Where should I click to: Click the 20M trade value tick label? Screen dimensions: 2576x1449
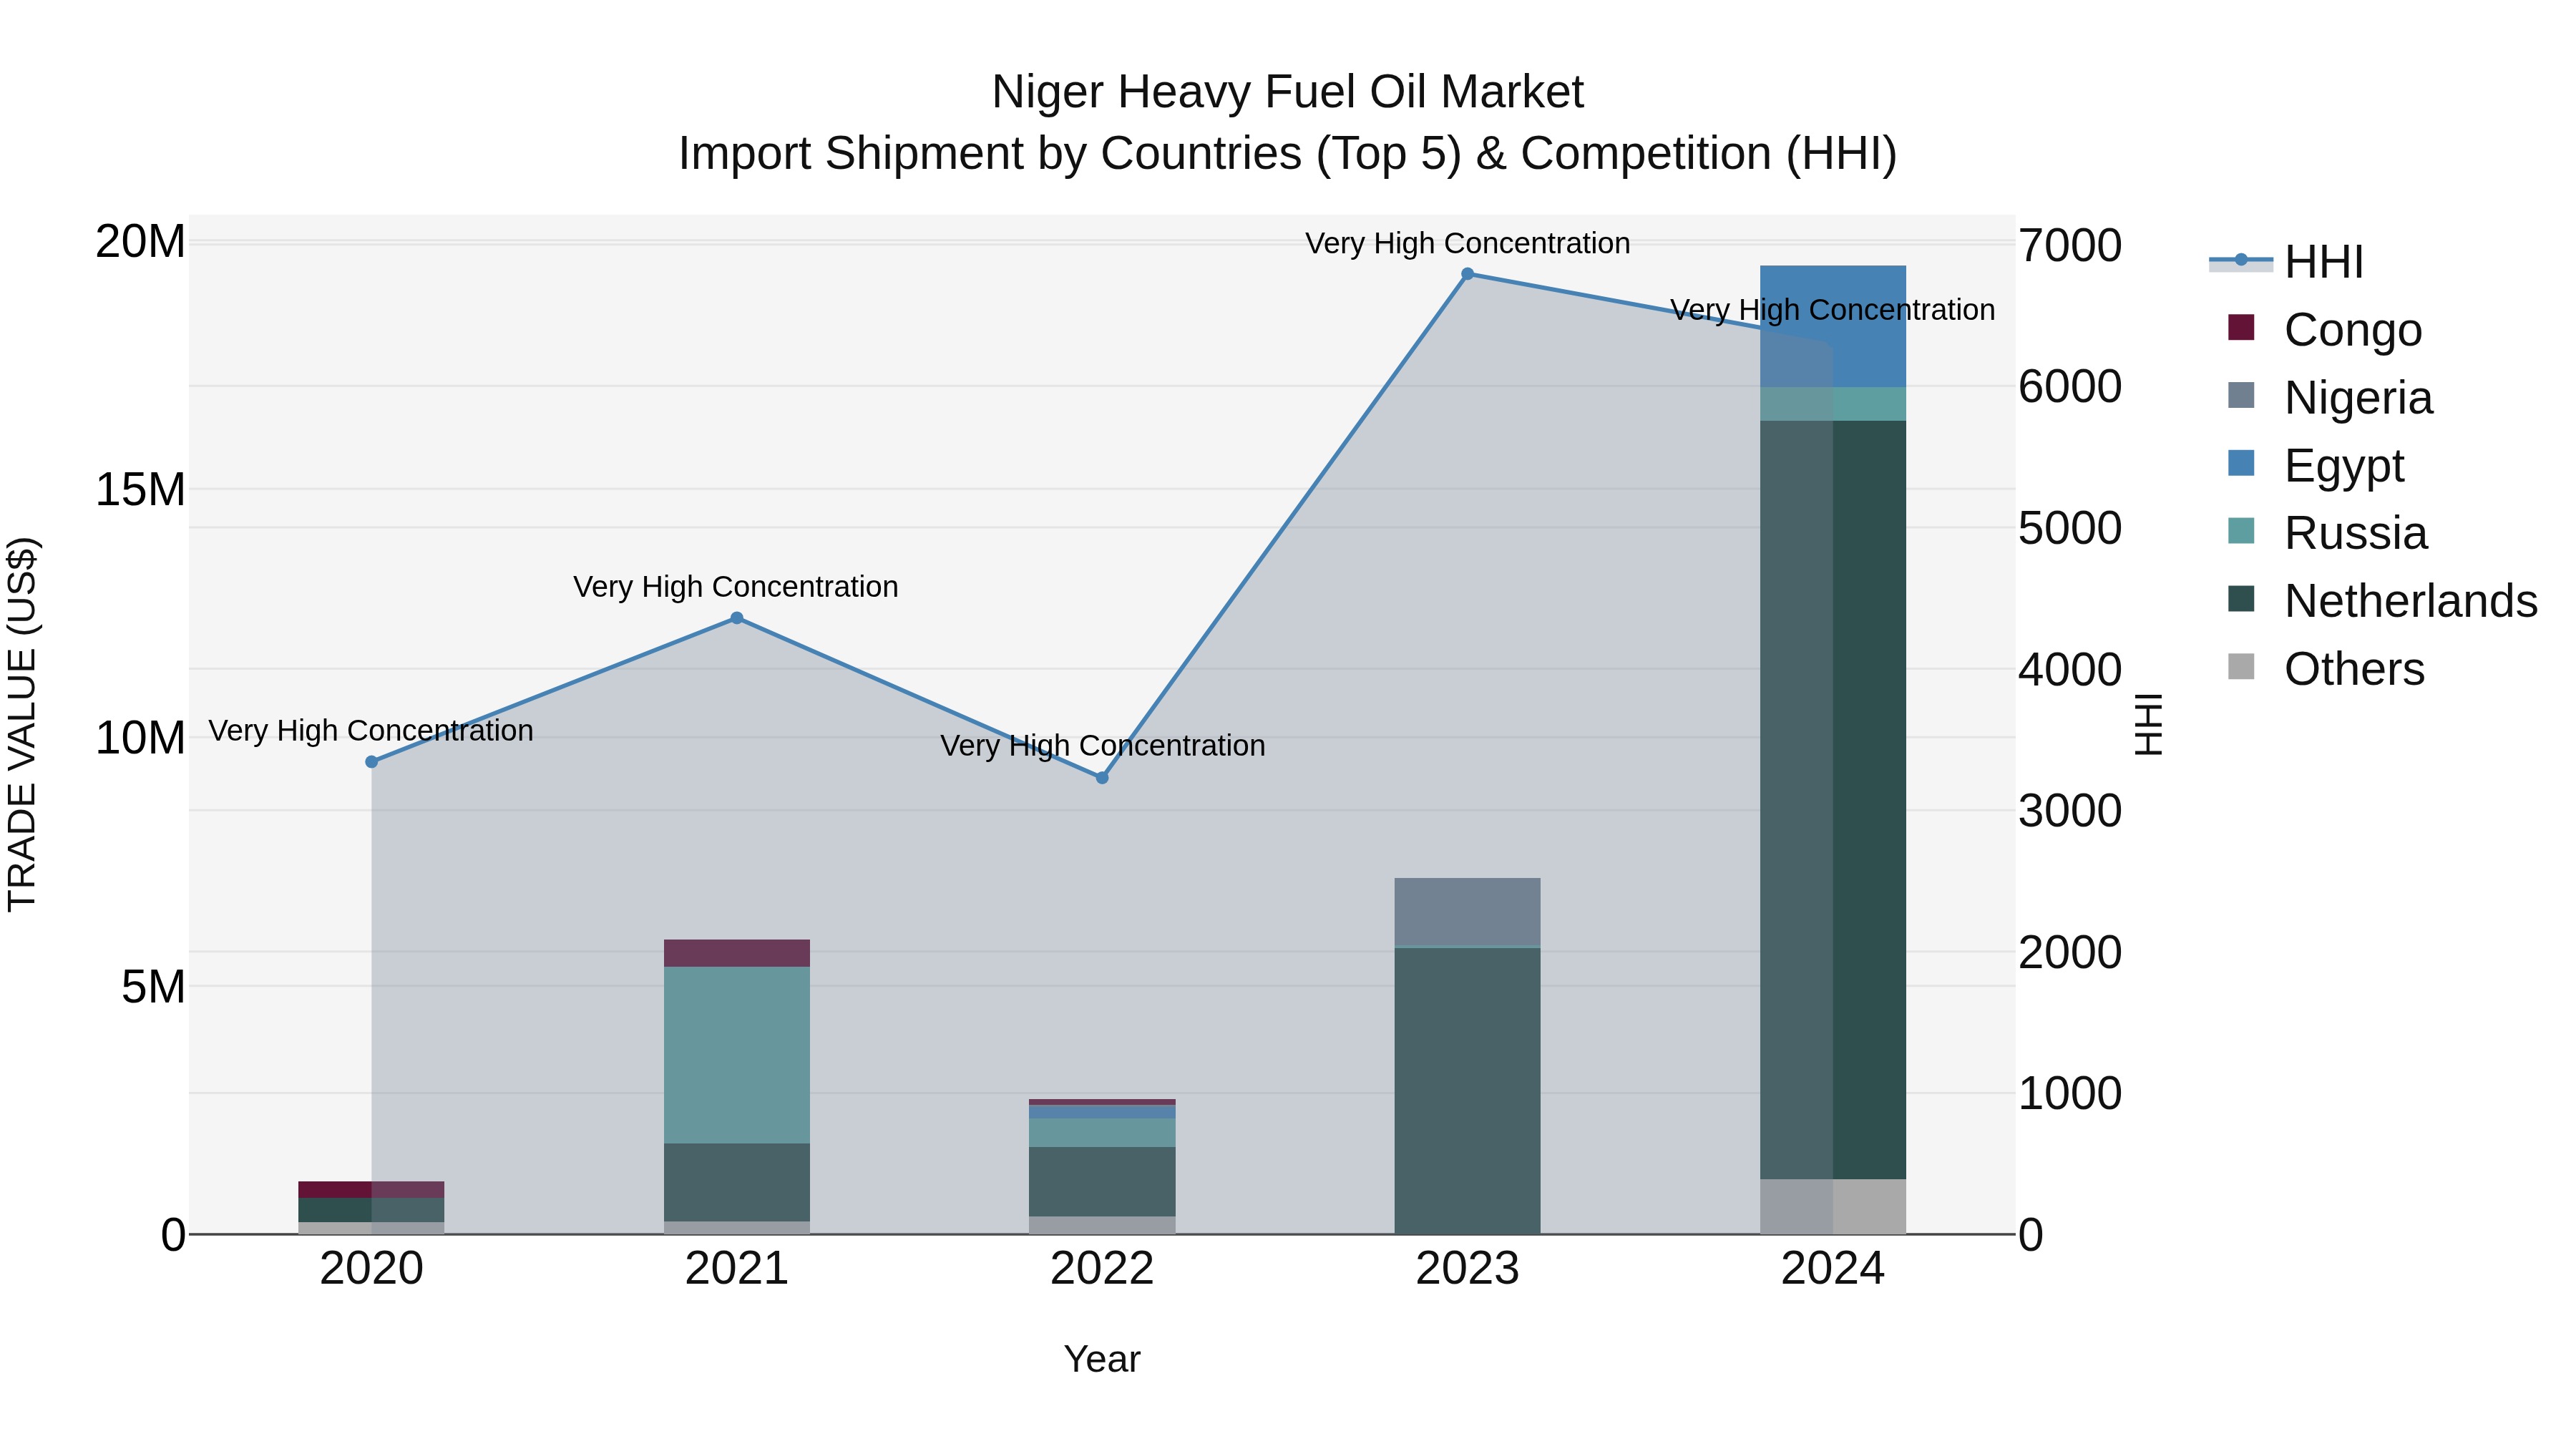(140, 242)
